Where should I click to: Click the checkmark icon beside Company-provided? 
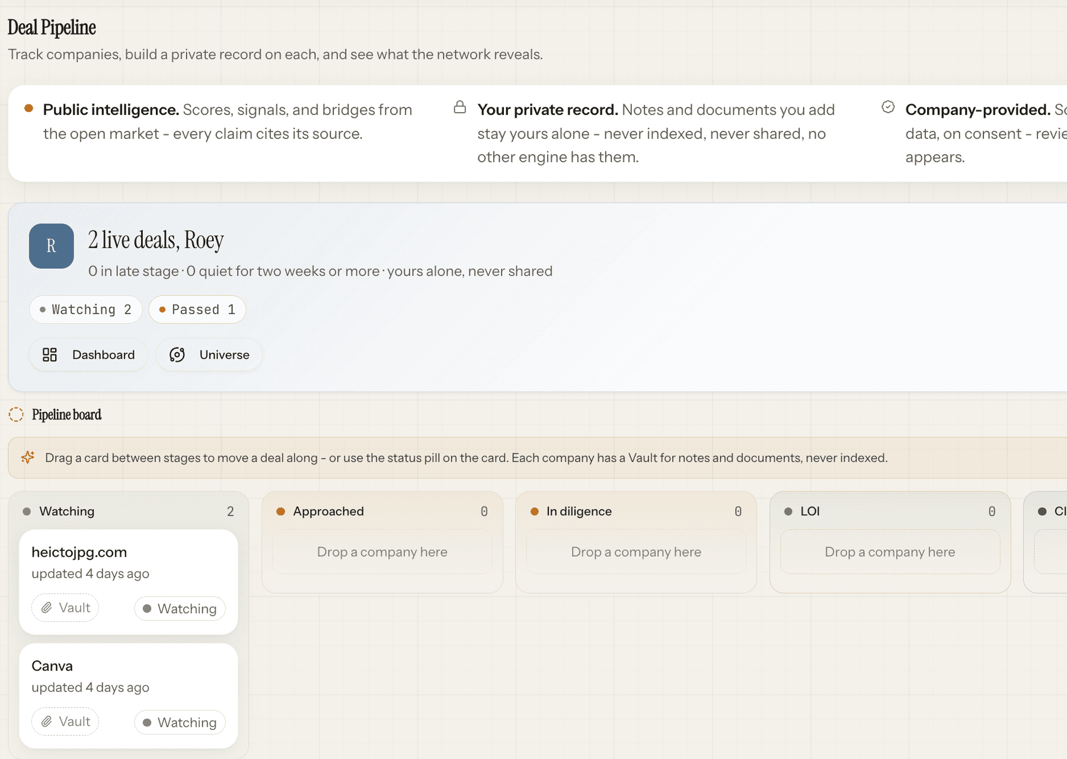pos(888,107)
